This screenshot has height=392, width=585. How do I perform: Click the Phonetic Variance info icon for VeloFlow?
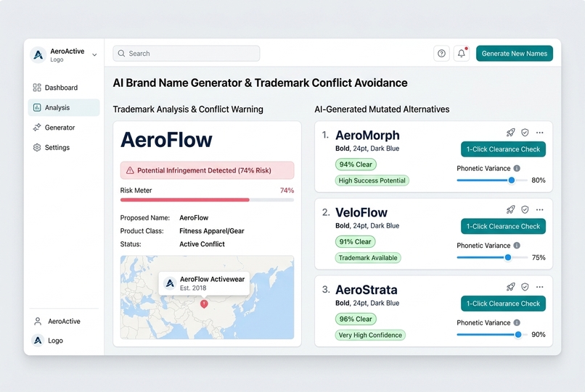pos(517,246)
